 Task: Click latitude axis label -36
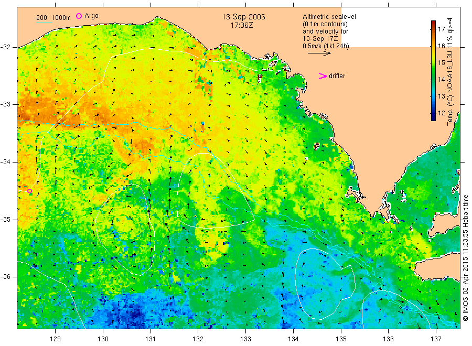coord(6,277)
